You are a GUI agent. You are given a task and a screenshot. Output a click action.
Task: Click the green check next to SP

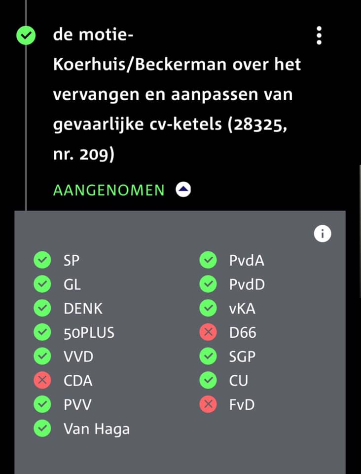click(42, 260)
